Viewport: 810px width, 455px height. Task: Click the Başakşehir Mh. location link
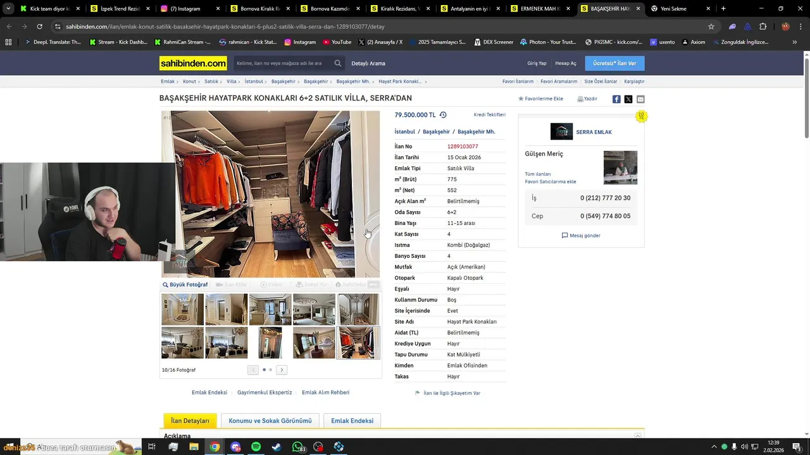[x=476, y=131]
